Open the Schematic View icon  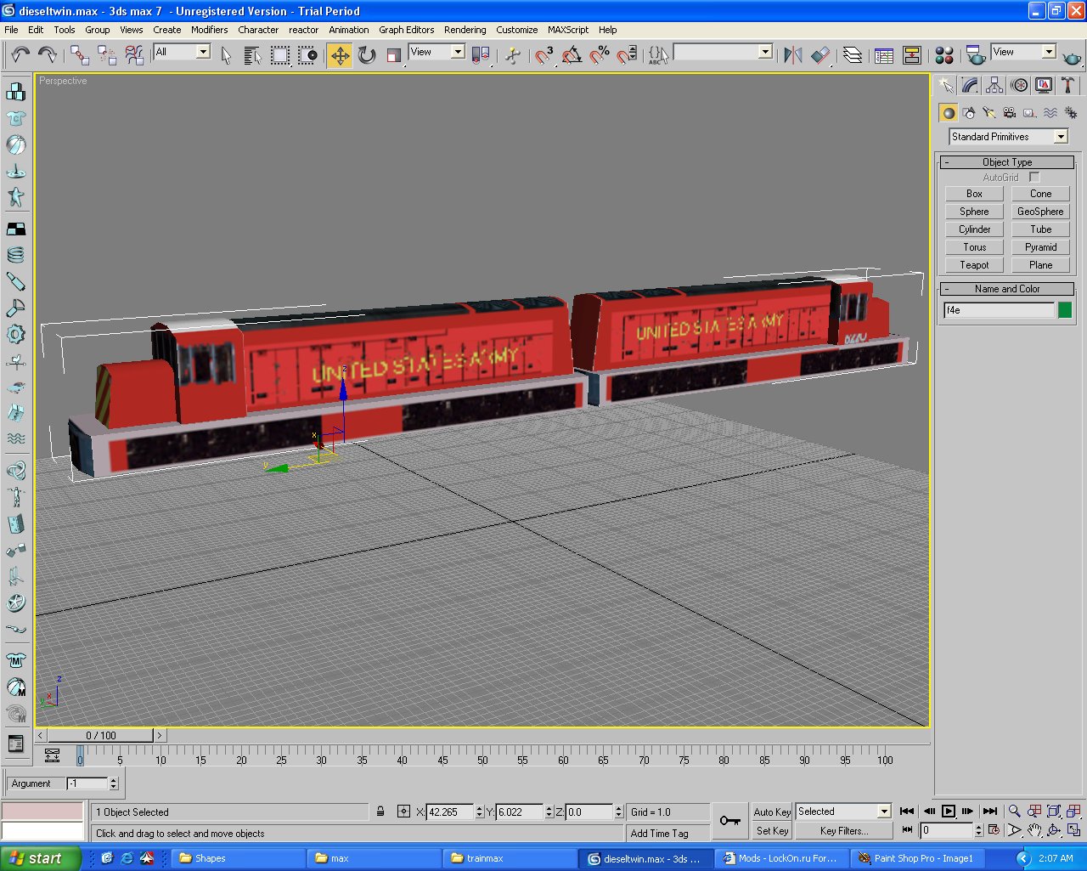pyautogui.click(x=912, y=55)
